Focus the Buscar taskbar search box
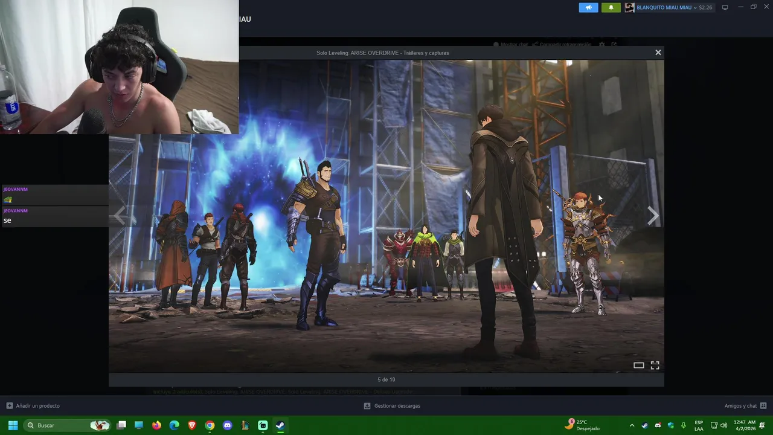The width and height of the screenshot is (773, 435). (x=68, y=425)
